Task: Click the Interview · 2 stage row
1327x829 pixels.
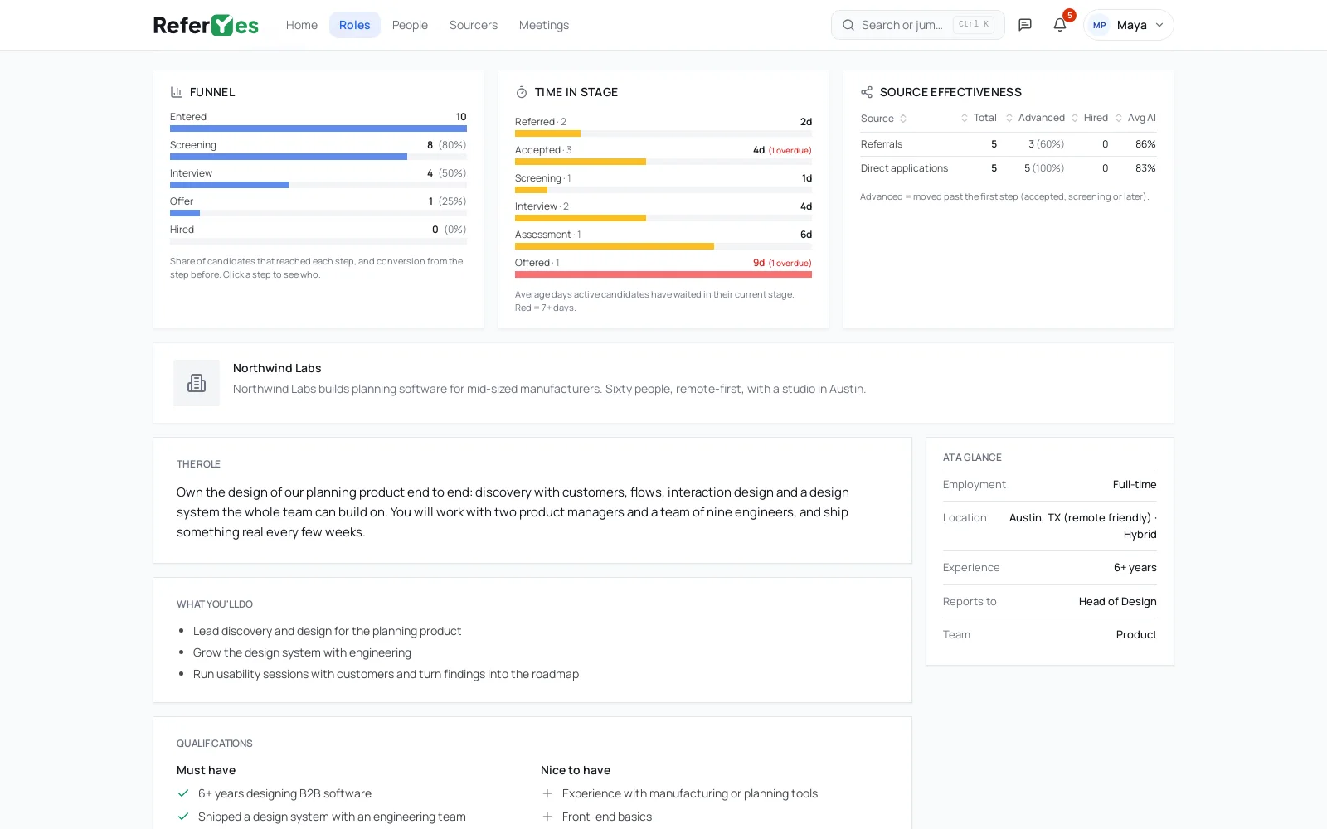Action: [663, 211]
